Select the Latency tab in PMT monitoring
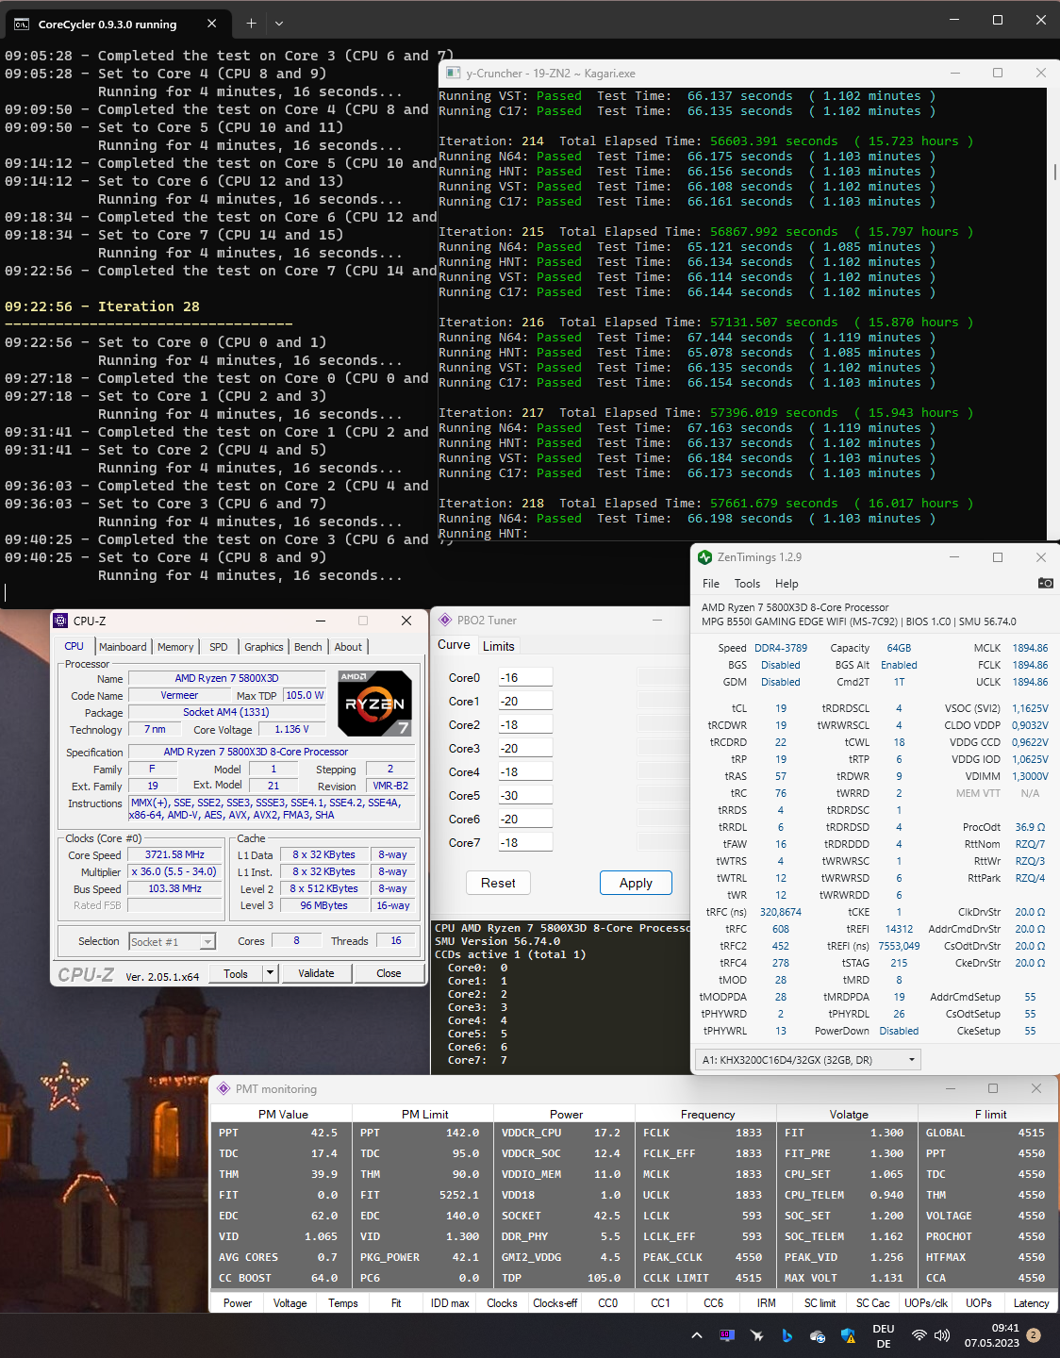 click(1031, 1302)
